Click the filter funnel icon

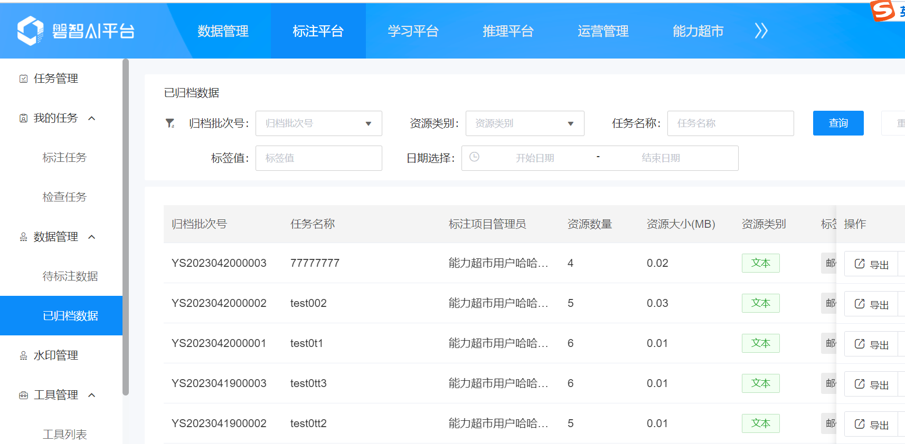coord(170,123)
